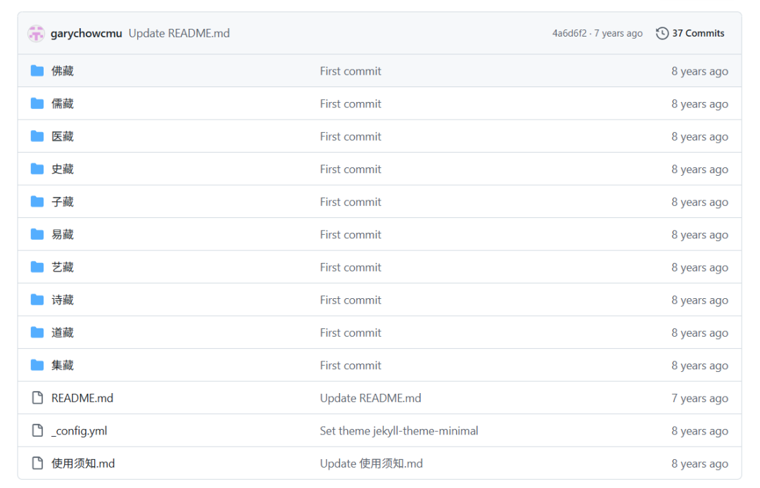Open the latest commit message 'Update README.md' in header

[179, 34]
